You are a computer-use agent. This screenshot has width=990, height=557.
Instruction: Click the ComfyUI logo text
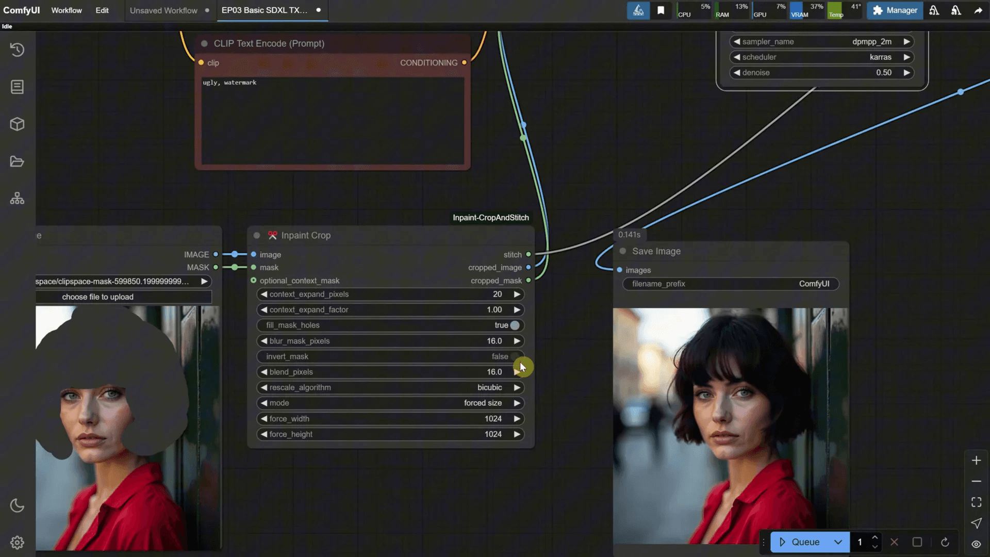coord(21,10)
